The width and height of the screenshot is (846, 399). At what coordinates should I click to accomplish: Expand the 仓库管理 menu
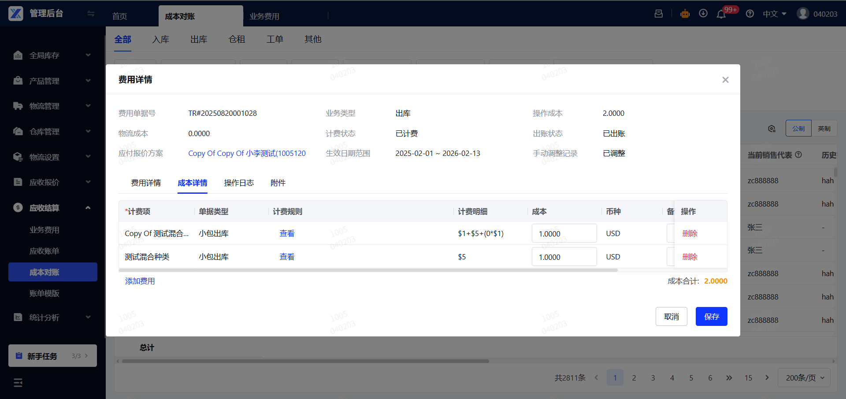tap(88, 131)
